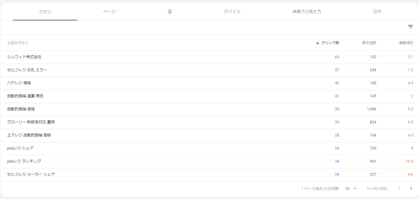The height and width of the screenshot is (199, 419).
Task: Open the セルフレジ お札 エラー query
Action: point(27,70)
